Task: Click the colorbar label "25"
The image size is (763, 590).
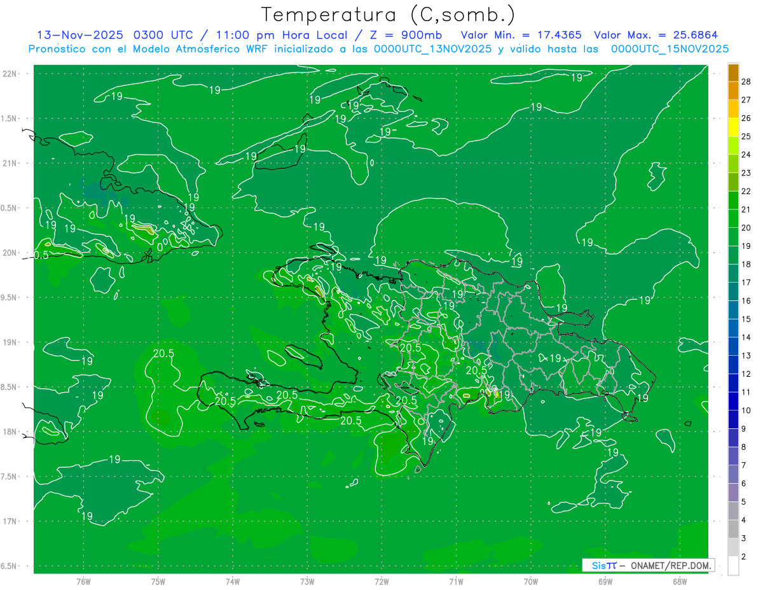Action: coord(746,136)
